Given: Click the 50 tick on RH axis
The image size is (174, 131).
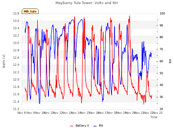Looking at the screenshot, I should 161,73.
